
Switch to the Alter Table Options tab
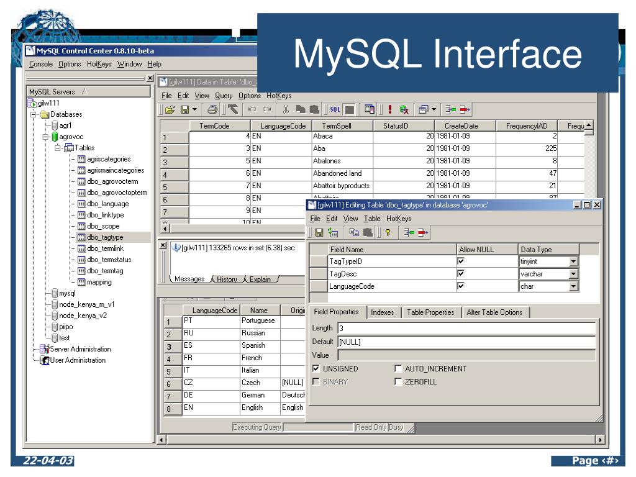[x=494, y=312]
